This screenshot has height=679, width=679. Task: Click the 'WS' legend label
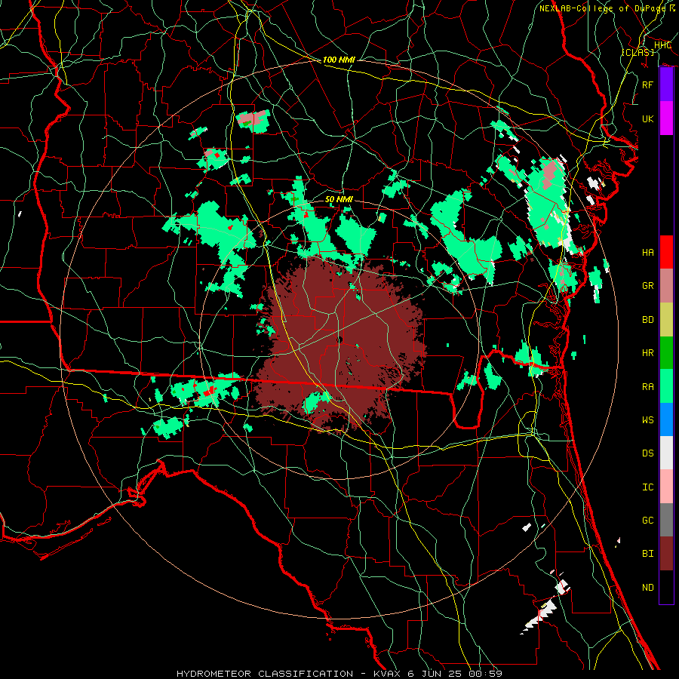click(648, 420)
